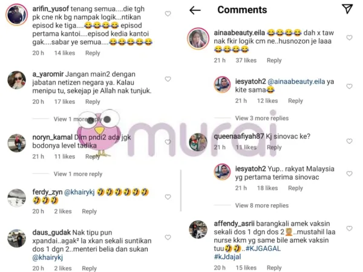Screen dimensions: 363x272
Task: Like a_yaromir's comment with the heart
Action: (168, 79)
